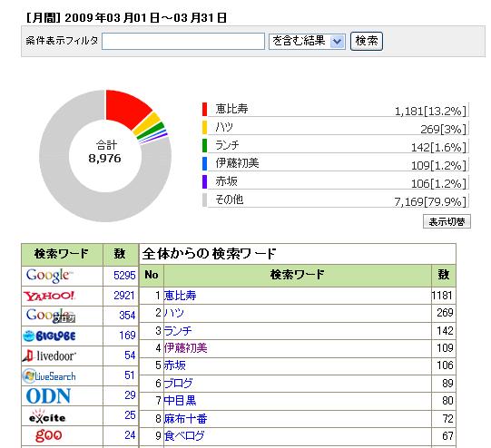The width and height of the screenshot is (491, 448).
Task: Click the Google search engine logo
Action: 50,276
